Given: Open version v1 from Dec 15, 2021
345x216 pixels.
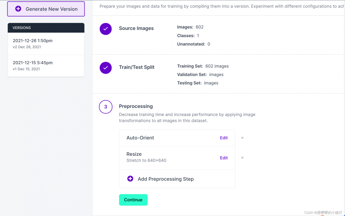Looking at the screenshot, I should click(x=46, y=65).
